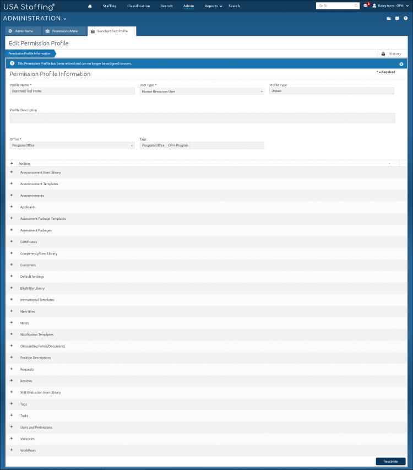
Task: Open the User Type dropdown
Action: [x=202, y=91]
